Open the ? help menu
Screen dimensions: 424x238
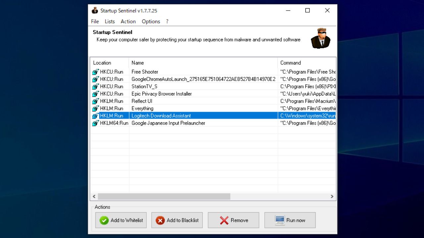click(x=167, y=21)
